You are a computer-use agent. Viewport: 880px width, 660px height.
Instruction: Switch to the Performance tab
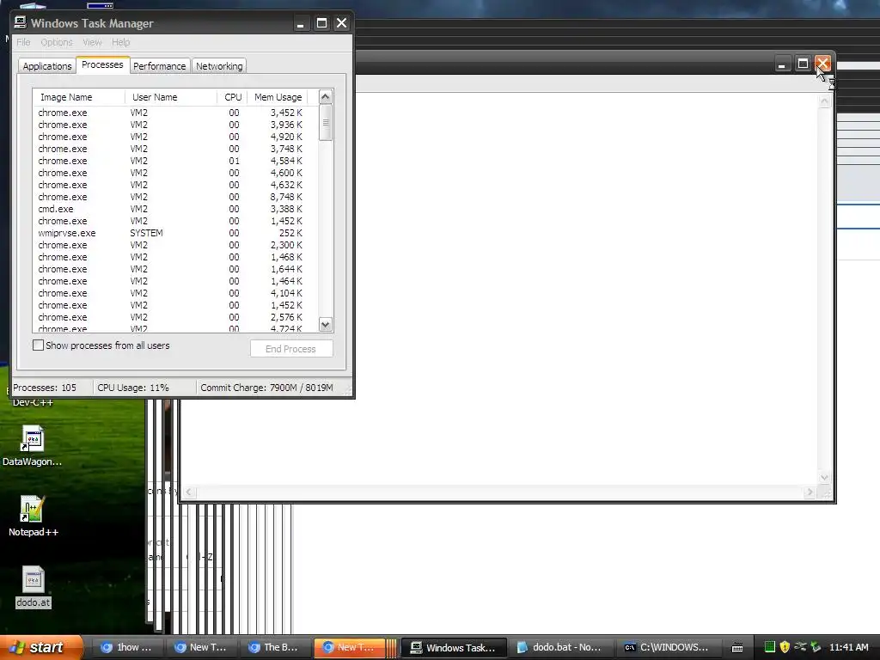[x=159, y=65]
